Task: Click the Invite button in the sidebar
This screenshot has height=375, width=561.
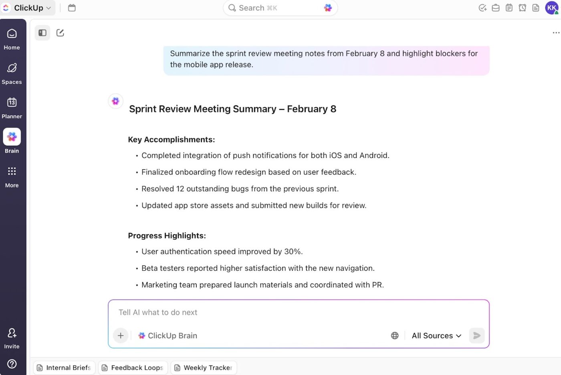Action: click(12, 337)
